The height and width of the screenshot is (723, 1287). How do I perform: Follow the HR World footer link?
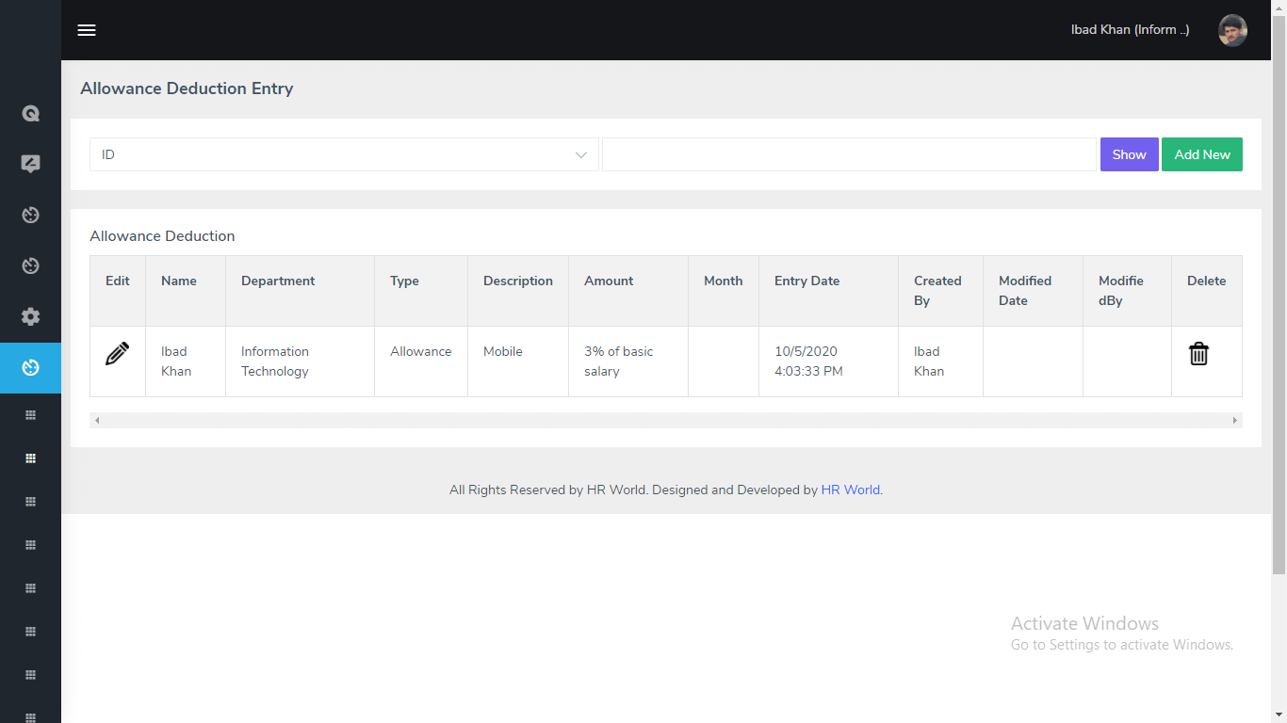pyautogui.click(x=850, y=490)
